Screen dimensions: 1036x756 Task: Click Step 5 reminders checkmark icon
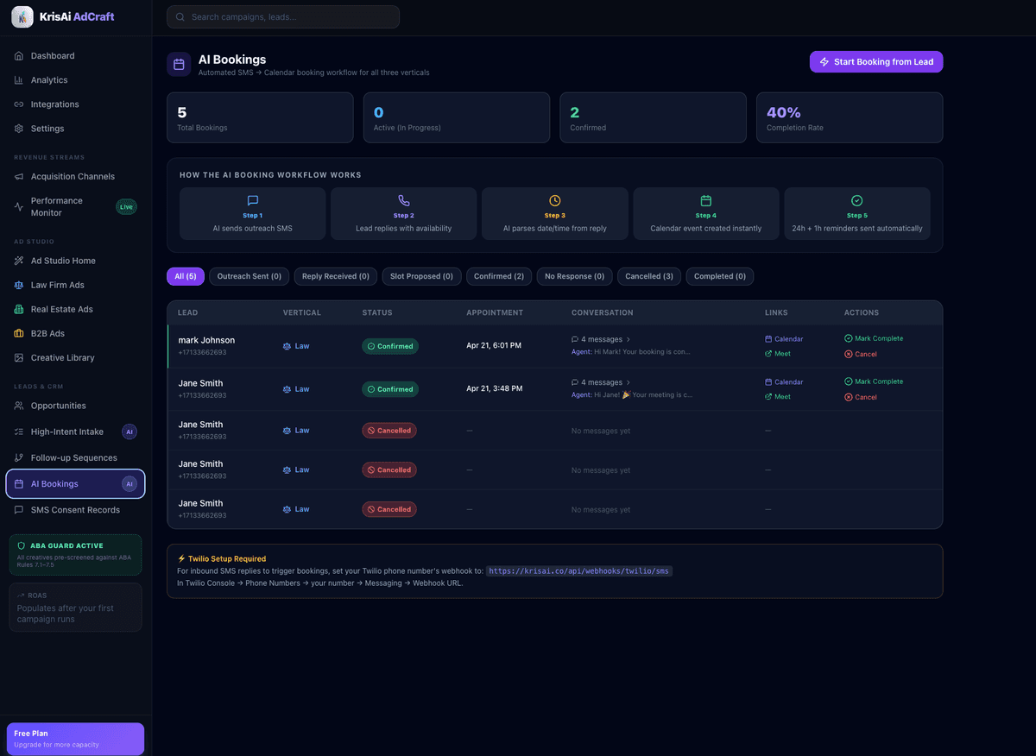856,200
